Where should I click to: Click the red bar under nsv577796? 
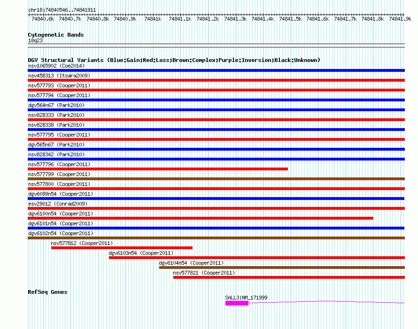tap(158, 169)
